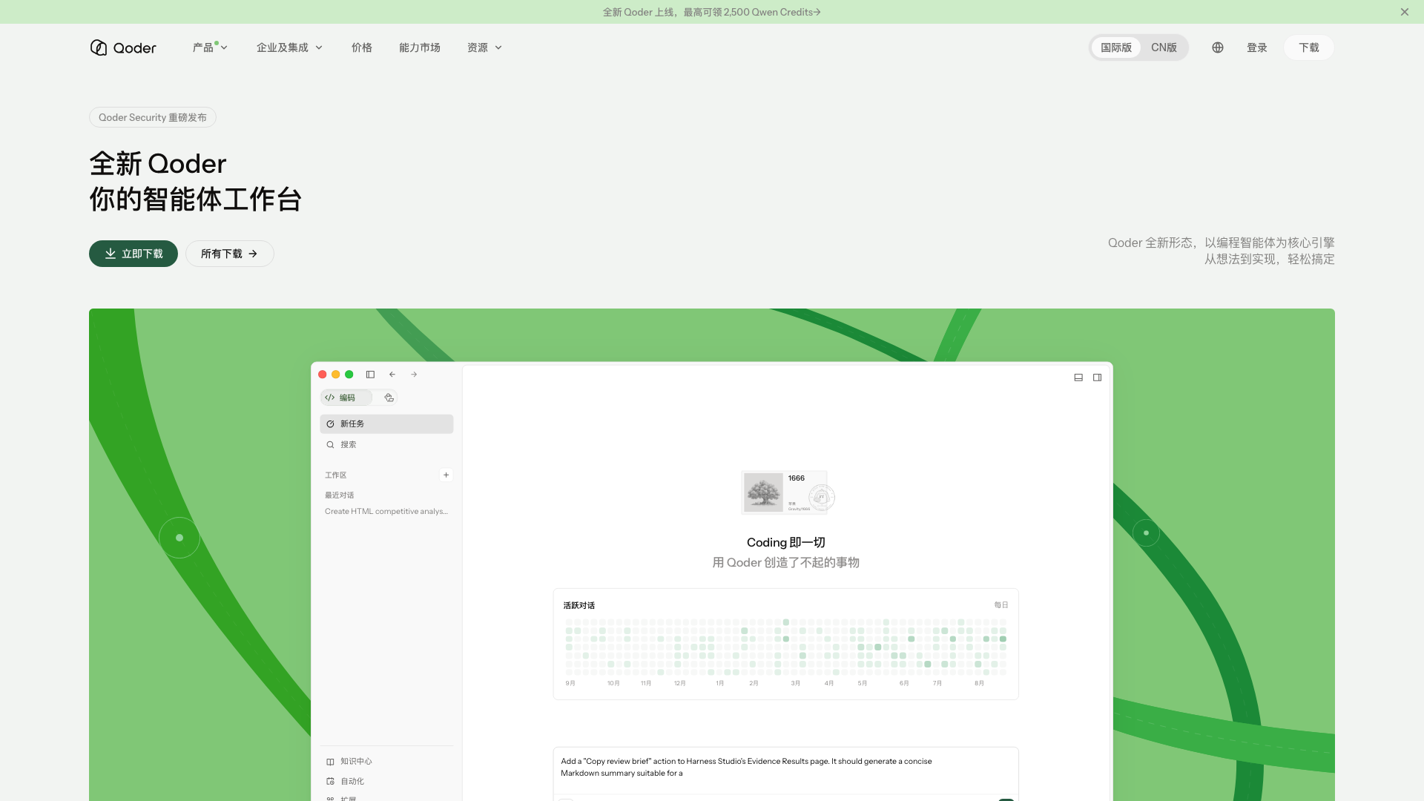This screenshot has width=1424, height=801.
Task: Click the 1666 badge beside the profile picture
Action: pyautogui.click(x=797, y=478)
